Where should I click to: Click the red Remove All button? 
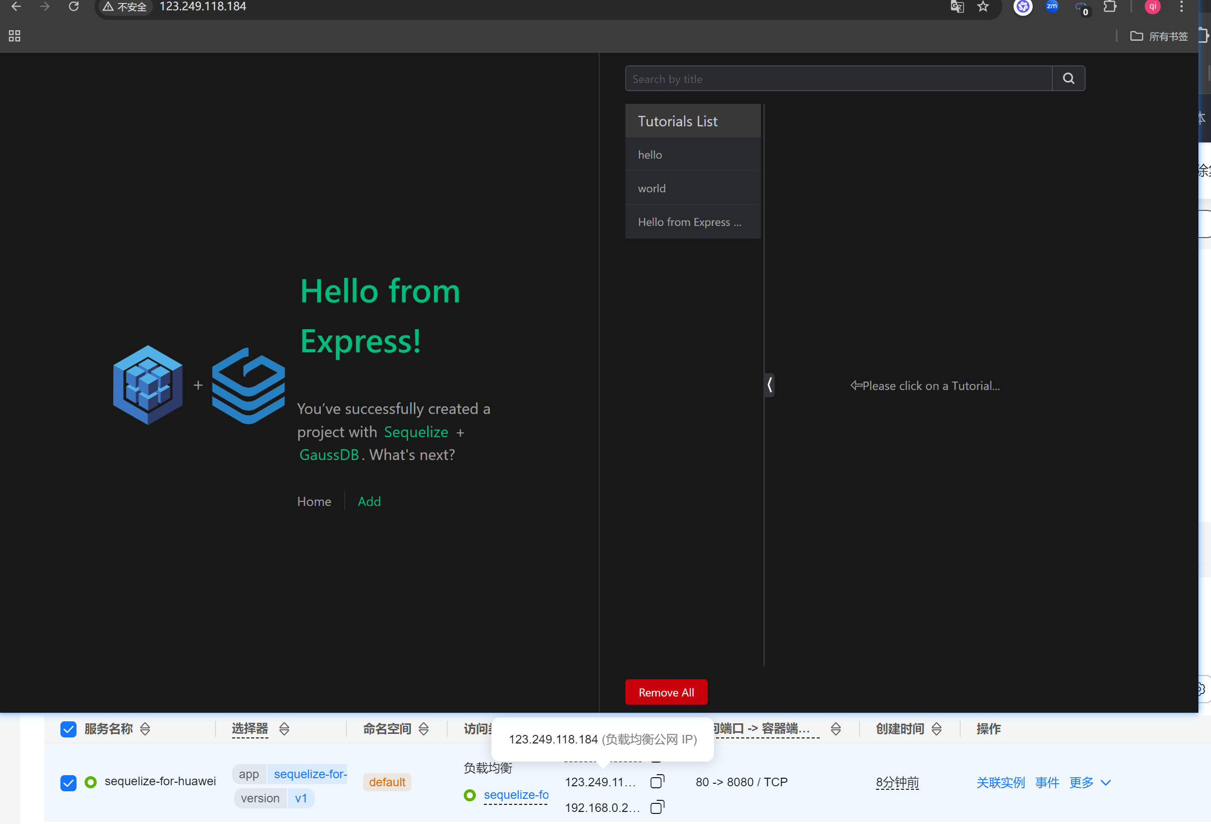pyautogui.click(x=666, y=692)
